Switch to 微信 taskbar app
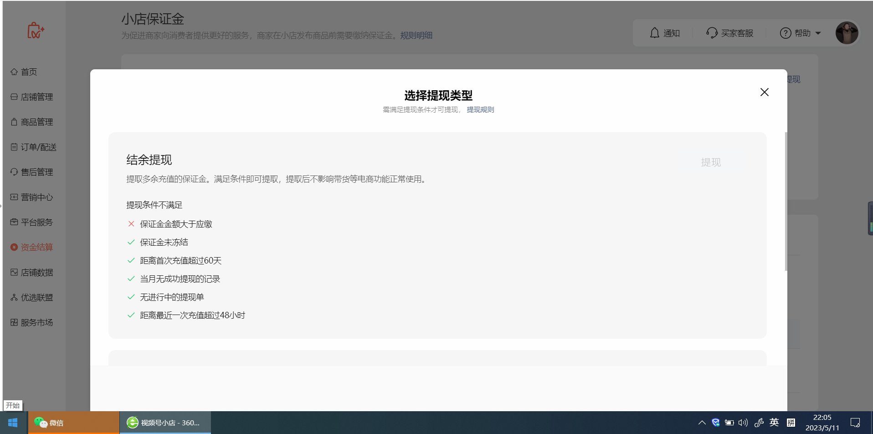 tap(74, 423)
